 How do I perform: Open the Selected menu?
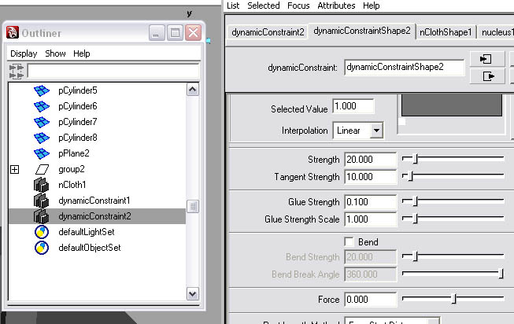264,6
